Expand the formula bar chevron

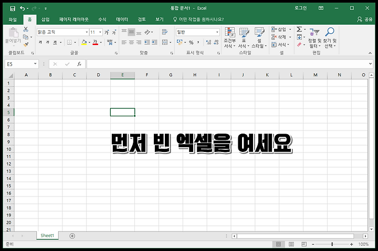click(371, 64)
